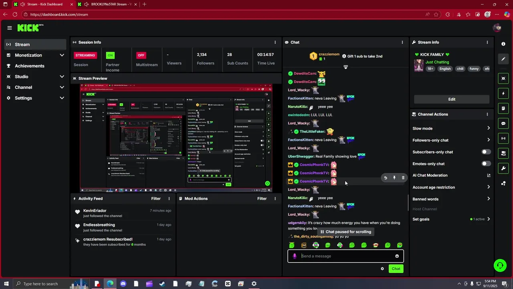Click the chat bubble icon in right sidebar
This screenshot has height=289, width=513.
(x=503, y=123)
